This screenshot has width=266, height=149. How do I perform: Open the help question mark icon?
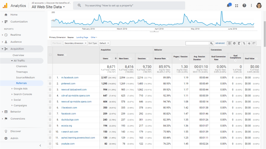244,6
